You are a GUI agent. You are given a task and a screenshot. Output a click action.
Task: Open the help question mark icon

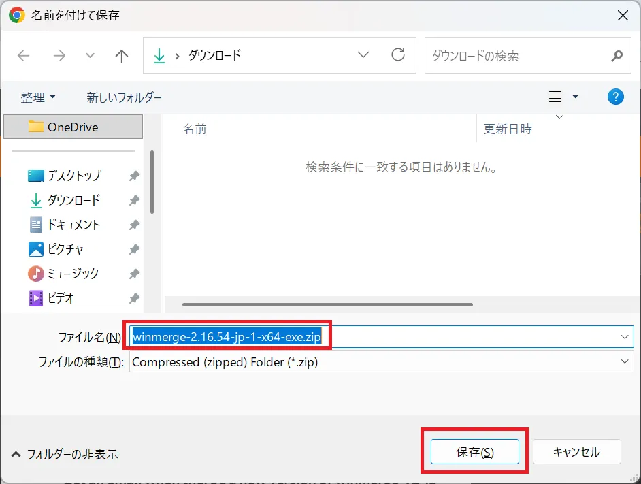click(615, 97)
